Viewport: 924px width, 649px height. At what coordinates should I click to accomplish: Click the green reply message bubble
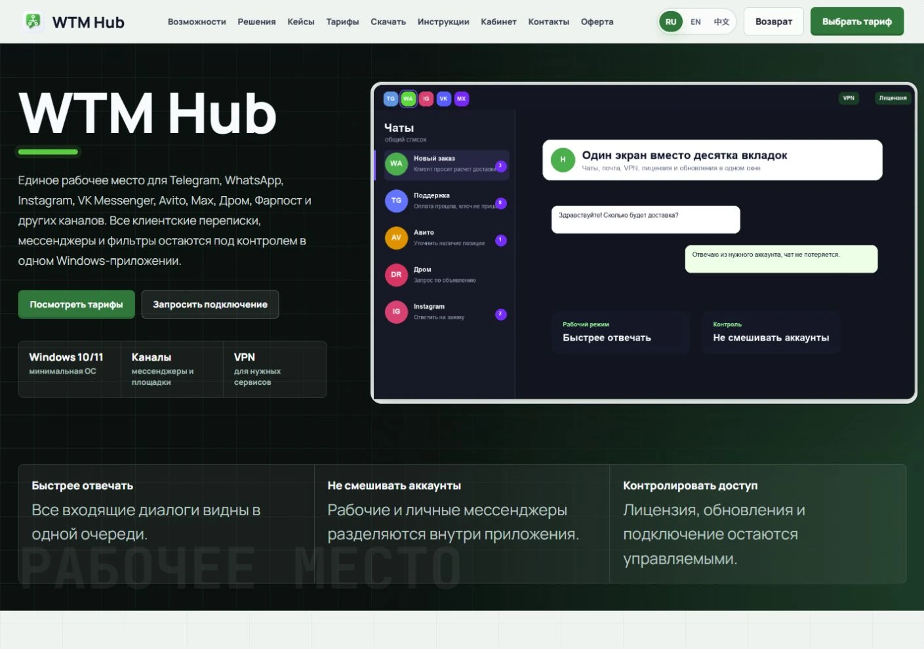point(781,259)
